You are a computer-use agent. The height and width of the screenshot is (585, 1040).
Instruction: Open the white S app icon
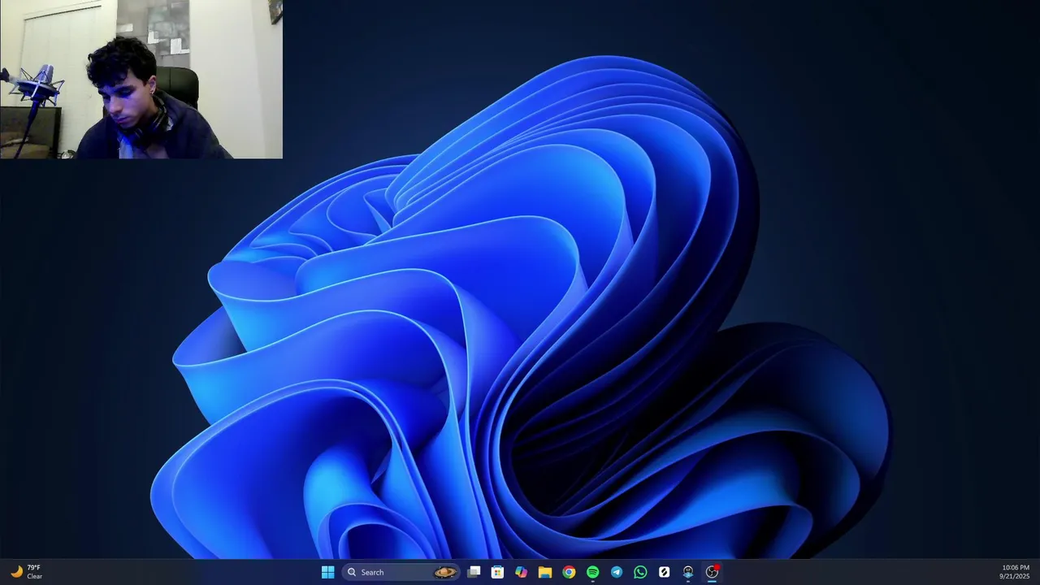pyautogui.click(x=664, y=572)
